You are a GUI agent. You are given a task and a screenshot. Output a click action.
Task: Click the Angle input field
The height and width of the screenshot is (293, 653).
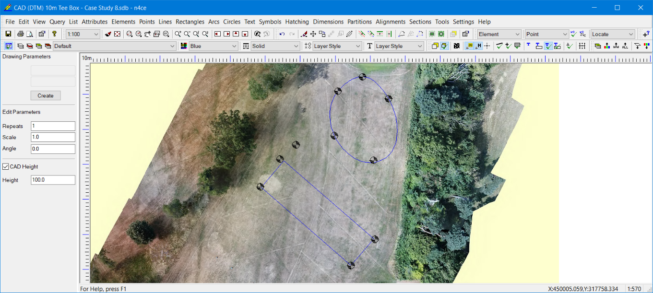point(53,149)
